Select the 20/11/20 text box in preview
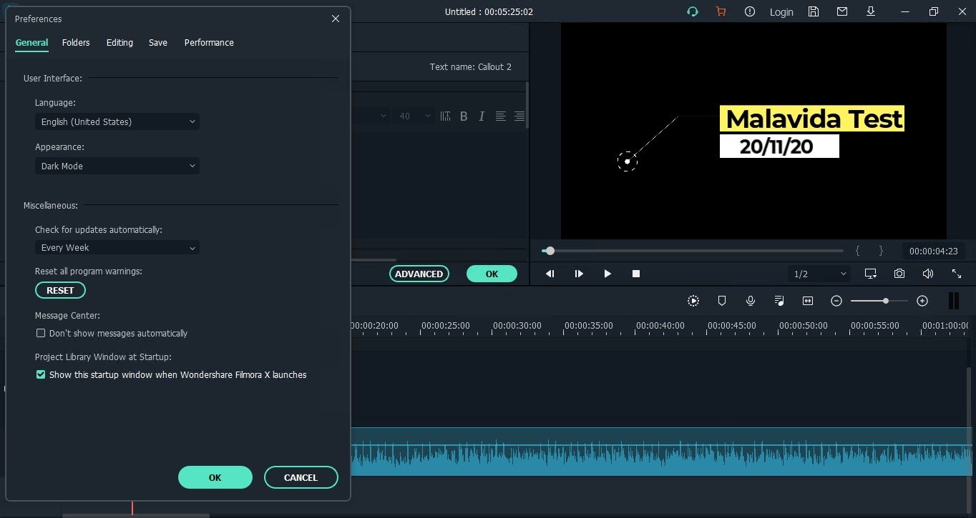 coord(779,146)
